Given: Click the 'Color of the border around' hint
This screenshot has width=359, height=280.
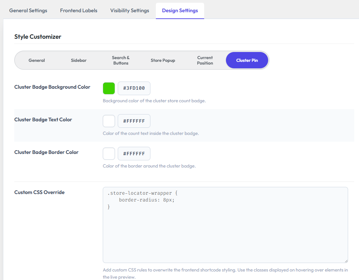Looking at the screenshot, I should (x=149, y=166).
